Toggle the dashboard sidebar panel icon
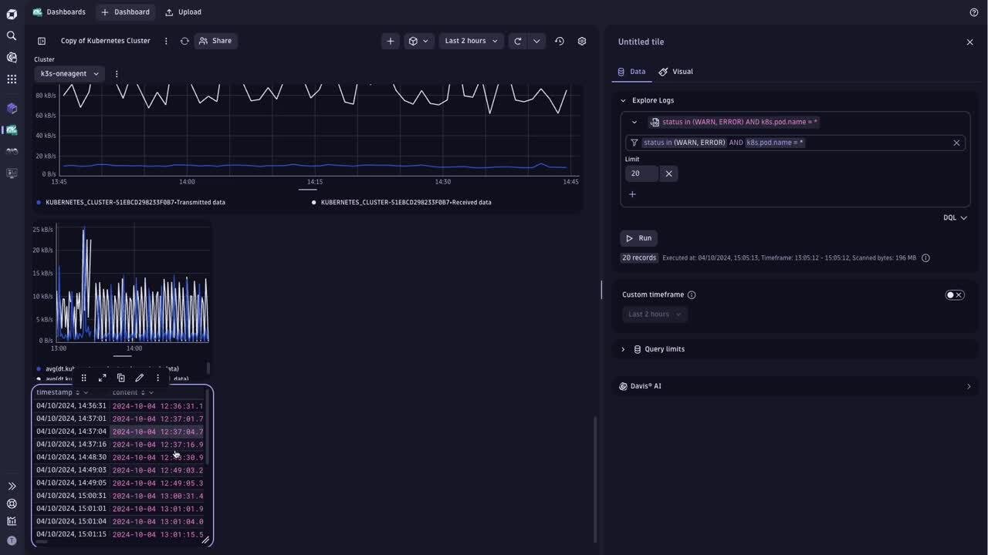Viewport: 988px width, 555px height. [x=42, y=41]
